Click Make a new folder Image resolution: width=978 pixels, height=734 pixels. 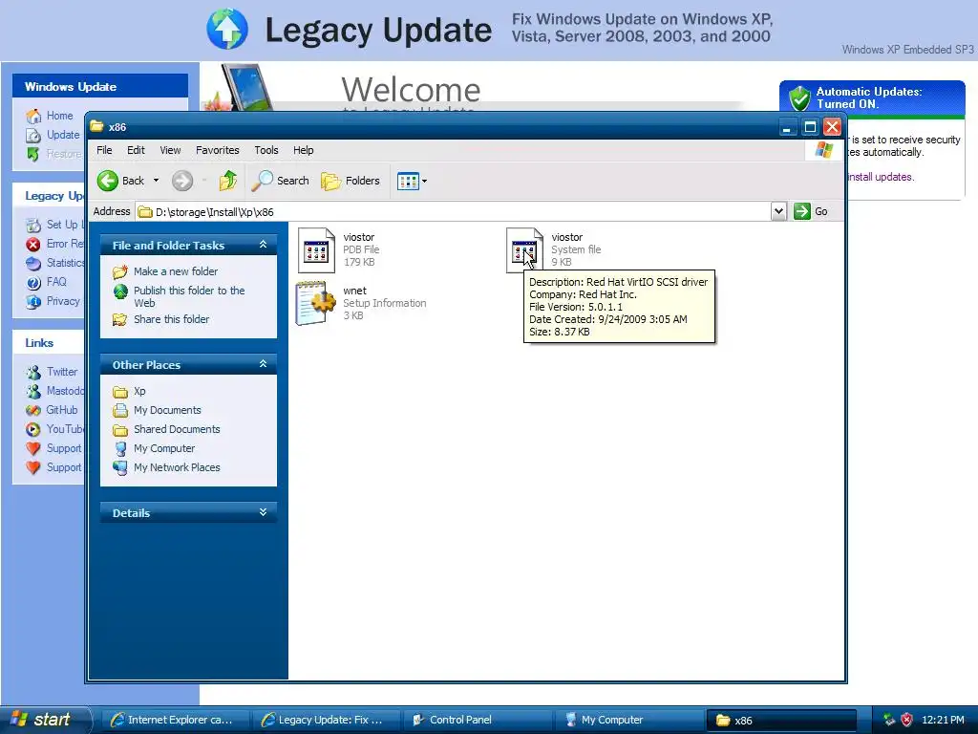[x=176, y=271]
